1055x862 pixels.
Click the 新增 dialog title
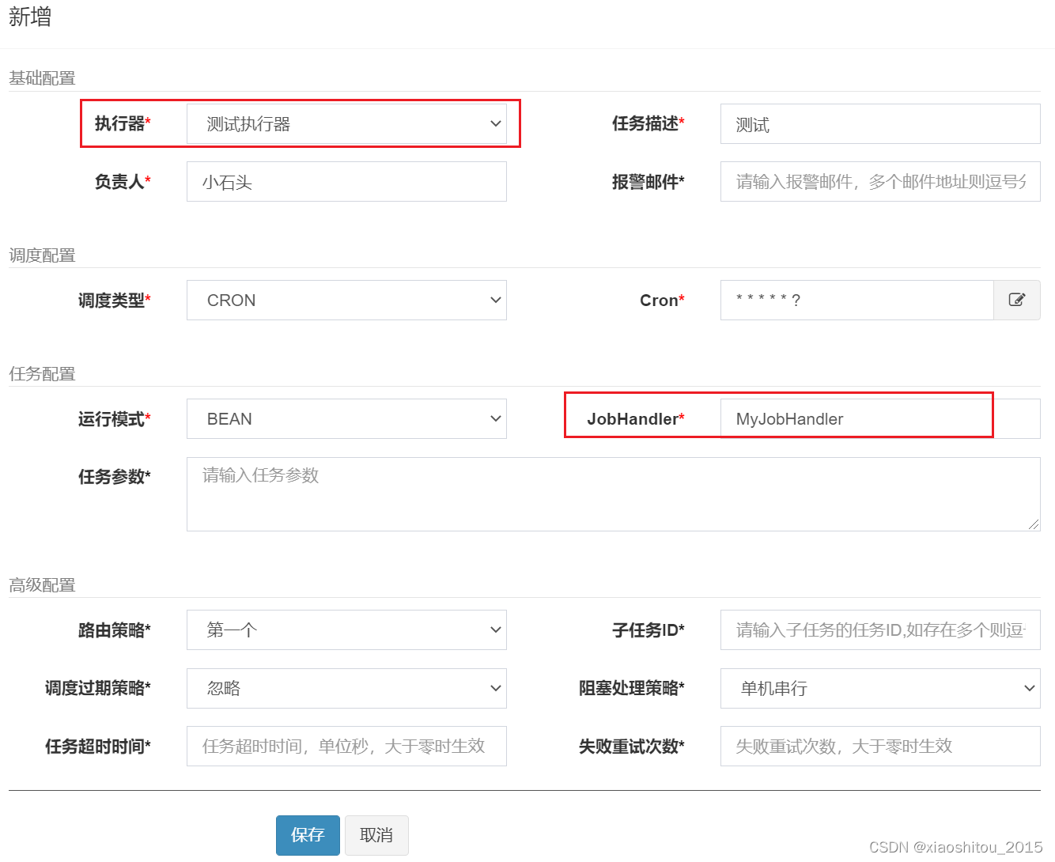30,17
